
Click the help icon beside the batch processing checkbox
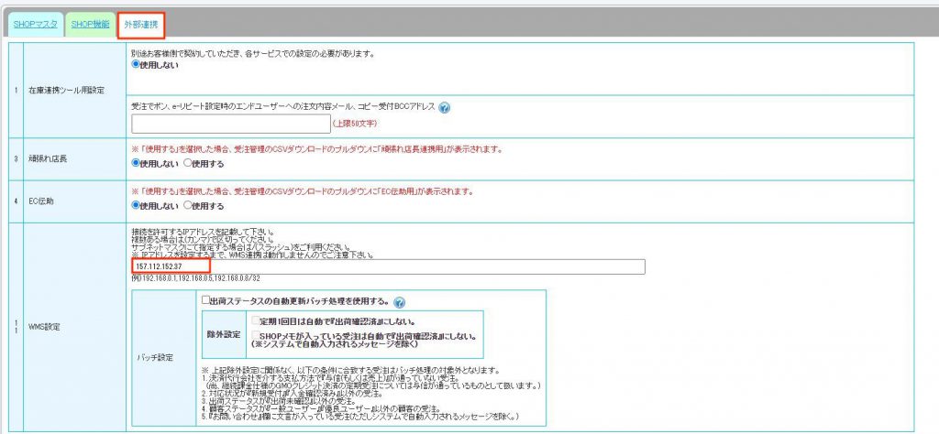click(400, 301)
